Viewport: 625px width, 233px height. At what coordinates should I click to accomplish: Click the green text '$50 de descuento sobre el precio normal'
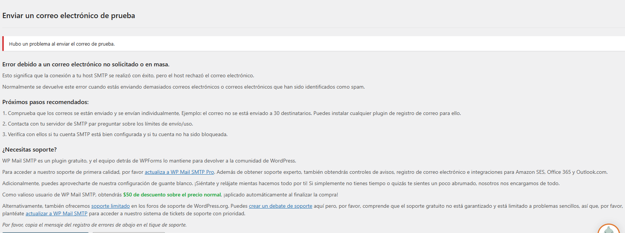pyautogui.click(x=172, y=195)
